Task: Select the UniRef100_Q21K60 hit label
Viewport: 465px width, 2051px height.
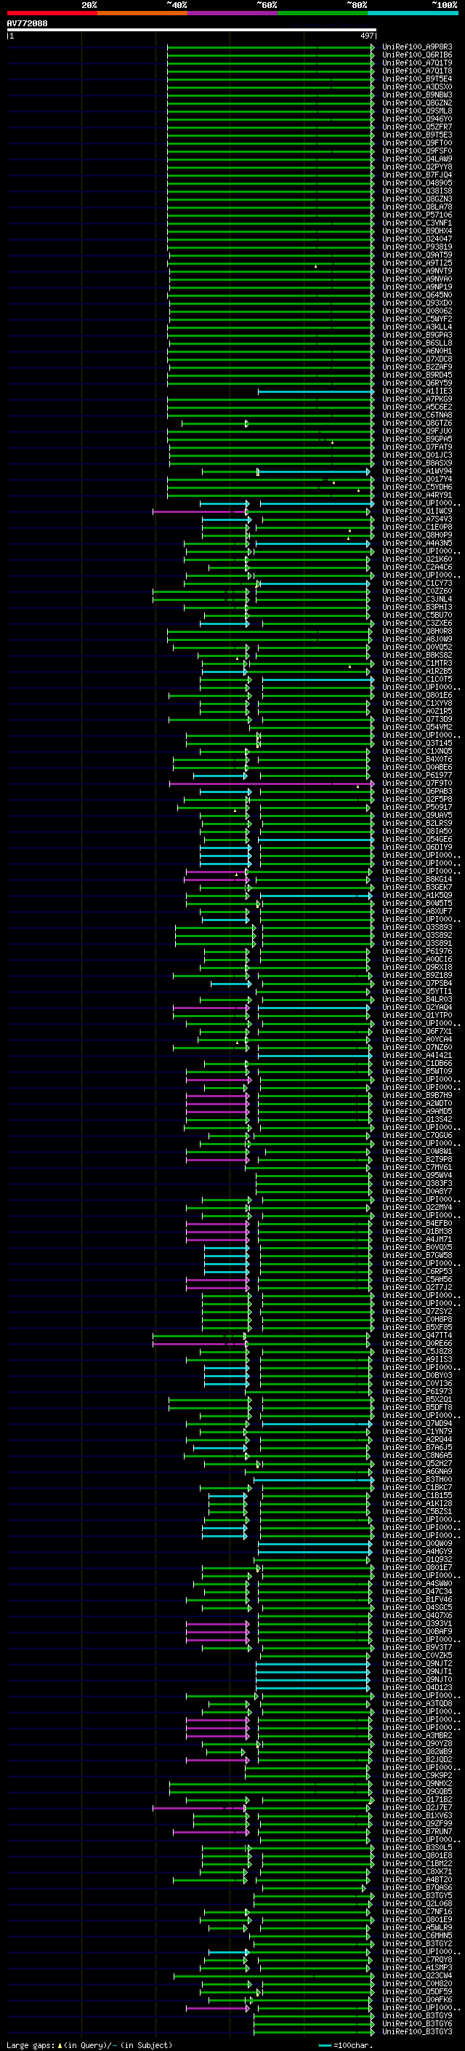Action: coord(417,559)
